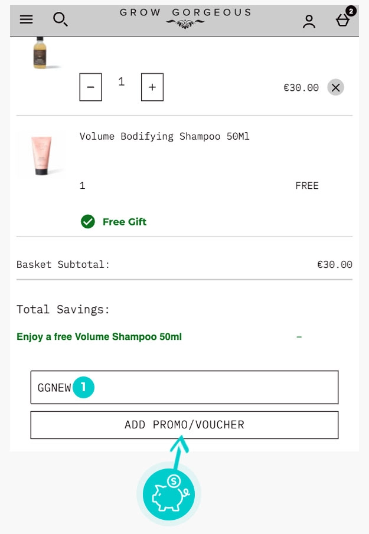Open the Volume Bodifying Shampoo 50Ml product
The image size is (369, 534).
pos(164,136)
